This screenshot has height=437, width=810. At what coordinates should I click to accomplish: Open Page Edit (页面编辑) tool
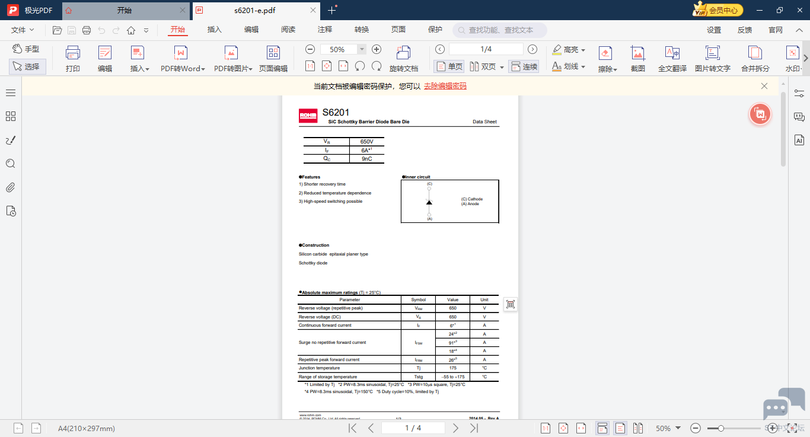273,59
